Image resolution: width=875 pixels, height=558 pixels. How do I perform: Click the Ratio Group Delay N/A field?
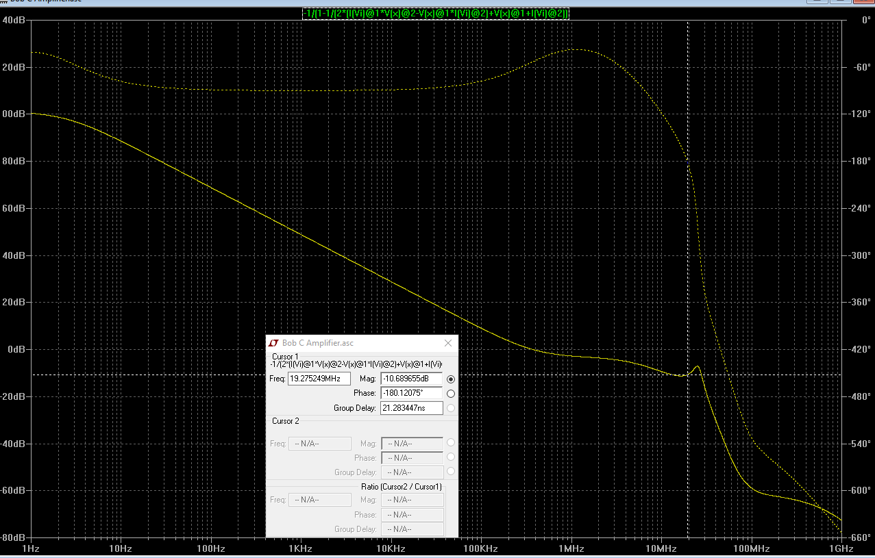click(412, 529)
